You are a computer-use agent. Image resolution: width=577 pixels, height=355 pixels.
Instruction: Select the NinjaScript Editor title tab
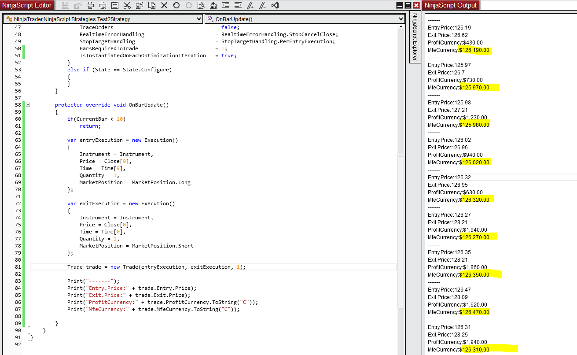(28, 5)
